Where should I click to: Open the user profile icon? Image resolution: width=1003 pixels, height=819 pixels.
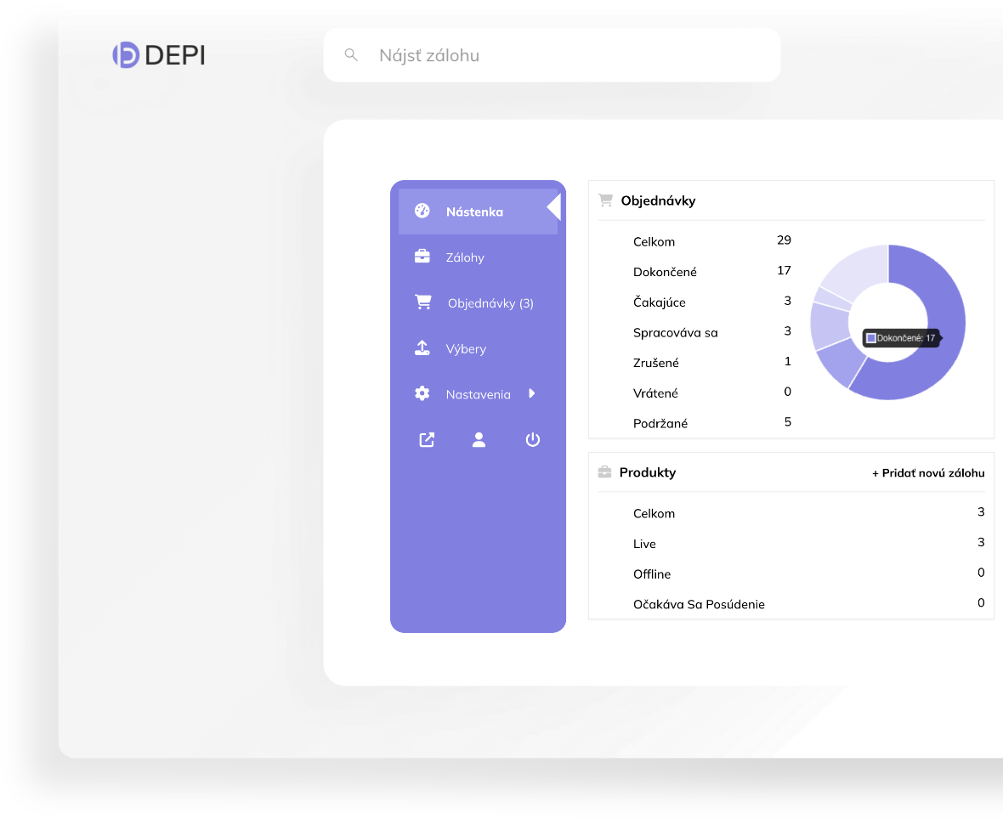pyautogui.click(x=479, y=440)
